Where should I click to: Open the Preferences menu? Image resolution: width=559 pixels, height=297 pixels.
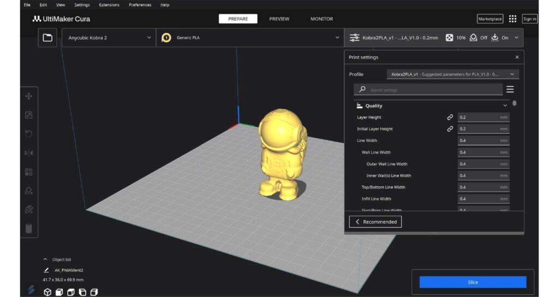pyautogui.click(x=140, y=5)
